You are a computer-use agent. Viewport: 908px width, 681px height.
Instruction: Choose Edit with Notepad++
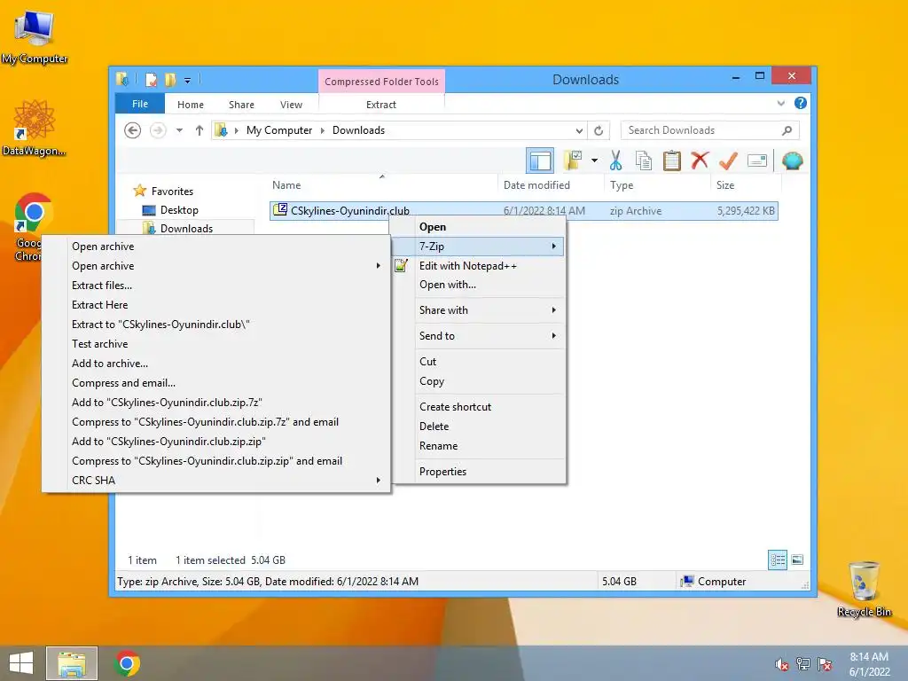[478, 266]
